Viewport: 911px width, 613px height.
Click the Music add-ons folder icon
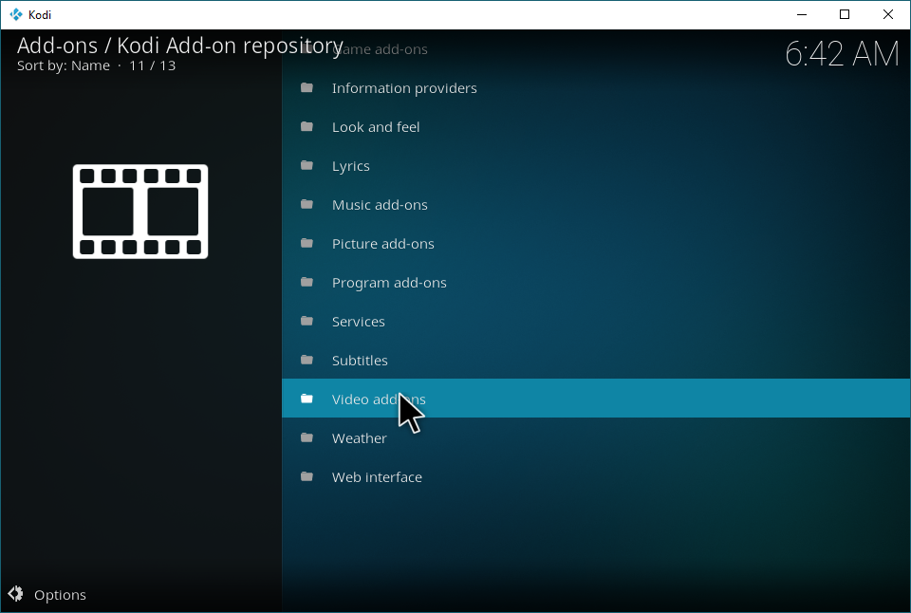(307, 205)
